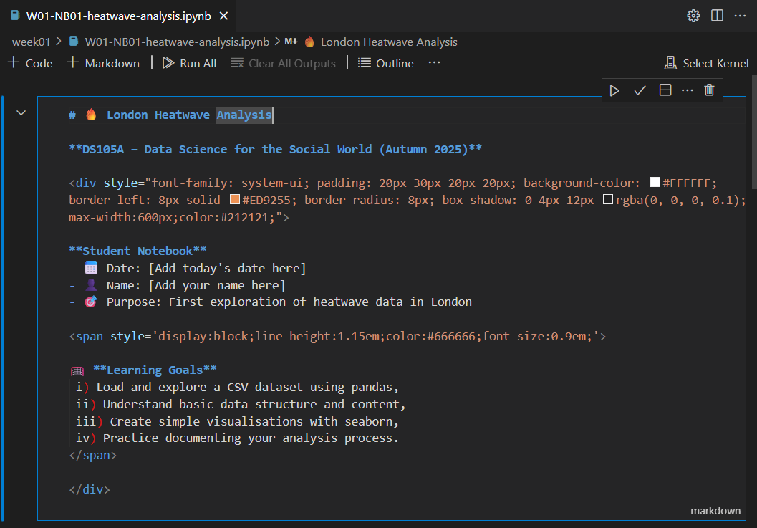Click the #ED9255 orange color swatch

point(234,200)
